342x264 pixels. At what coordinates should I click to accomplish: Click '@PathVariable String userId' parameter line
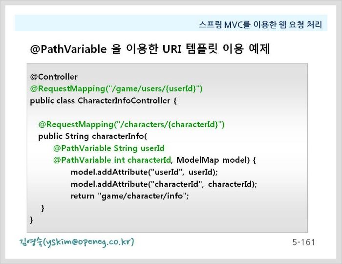tap(108, 148)
